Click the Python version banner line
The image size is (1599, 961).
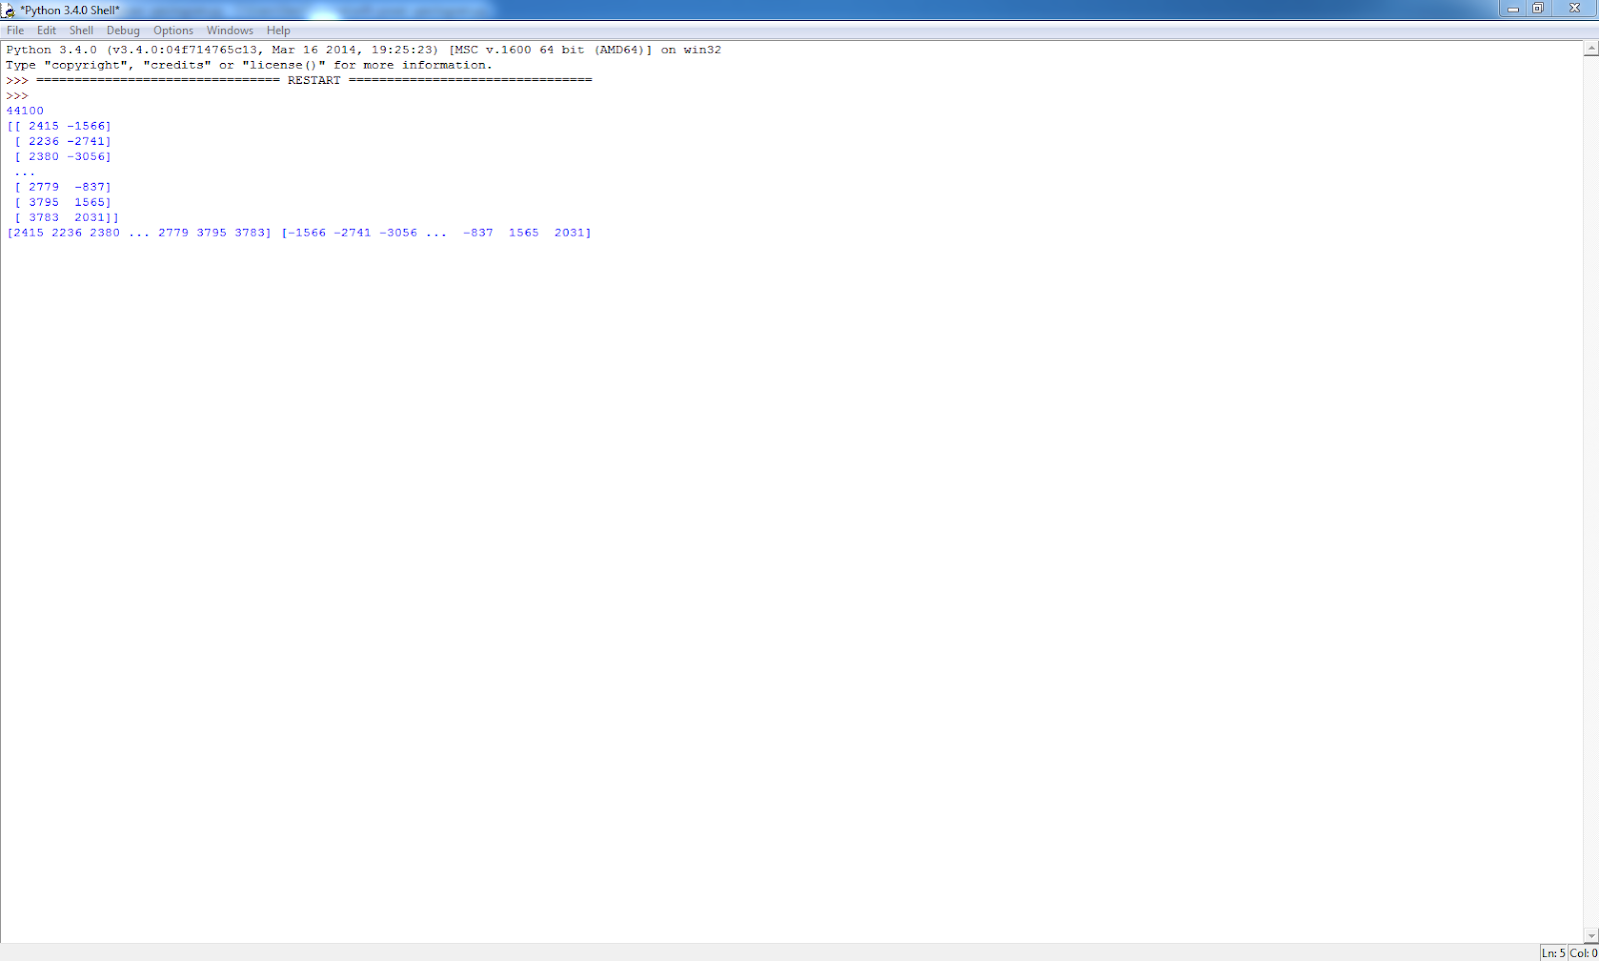coord(364,50)
